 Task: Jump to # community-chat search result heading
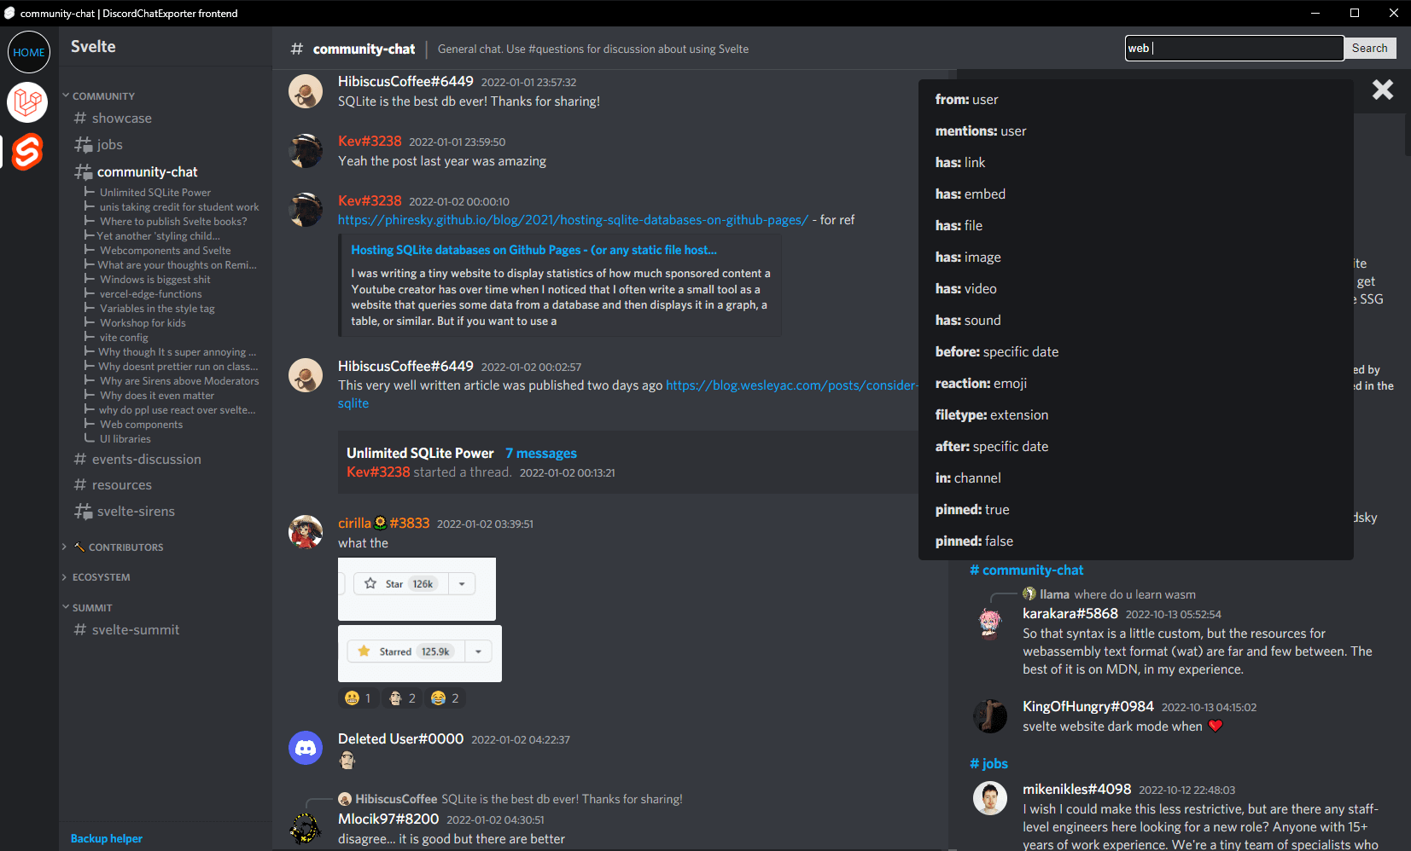pyautogui.click(x=1026, y=570)
